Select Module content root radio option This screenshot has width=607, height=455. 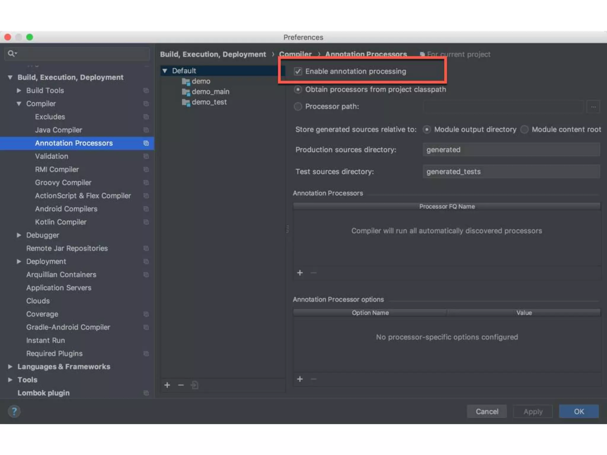click(524, 129)
